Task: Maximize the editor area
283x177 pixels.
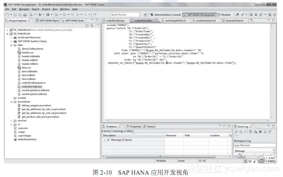Action: [273, 20]
